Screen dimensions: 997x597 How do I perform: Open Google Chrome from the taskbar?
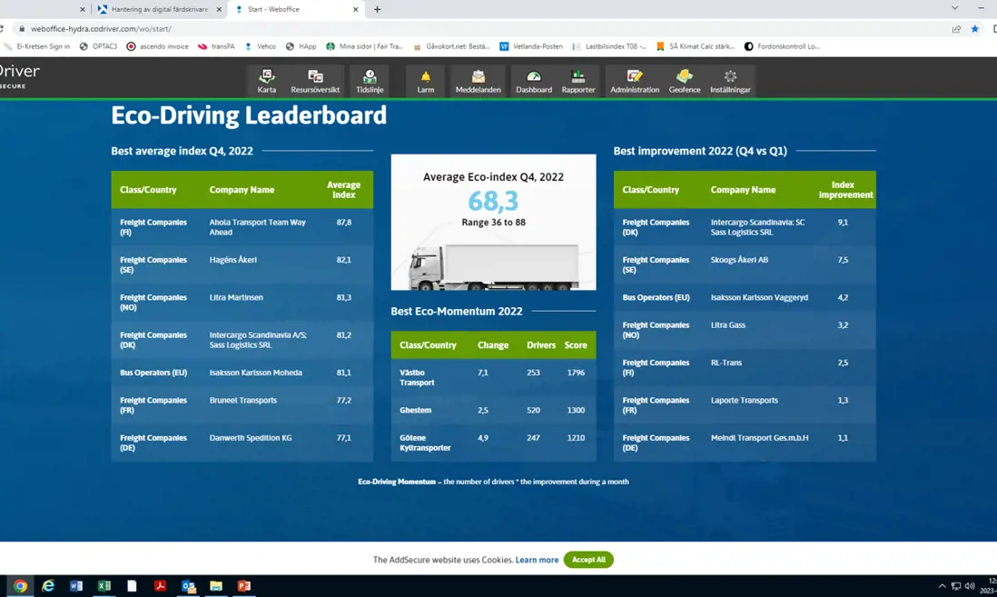pos(20,586)
